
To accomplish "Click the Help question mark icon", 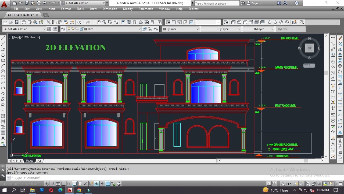I will point(160,22).
